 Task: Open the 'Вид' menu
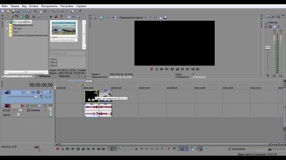tap(24, 6)
